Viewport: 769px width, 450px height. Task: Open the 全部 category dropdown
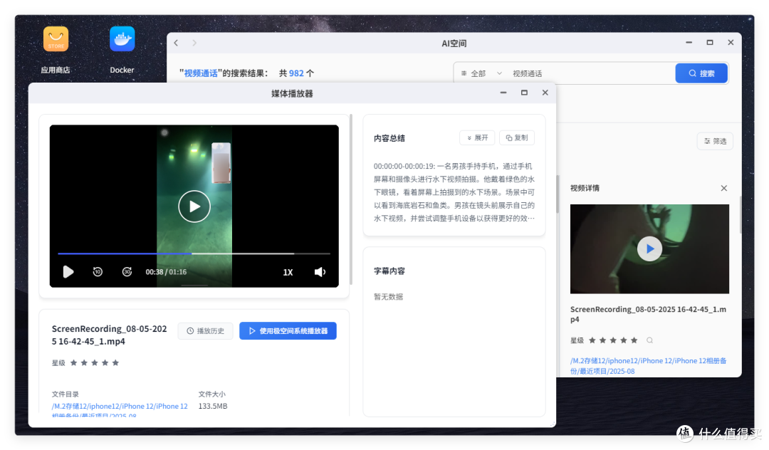click(481, 73)
